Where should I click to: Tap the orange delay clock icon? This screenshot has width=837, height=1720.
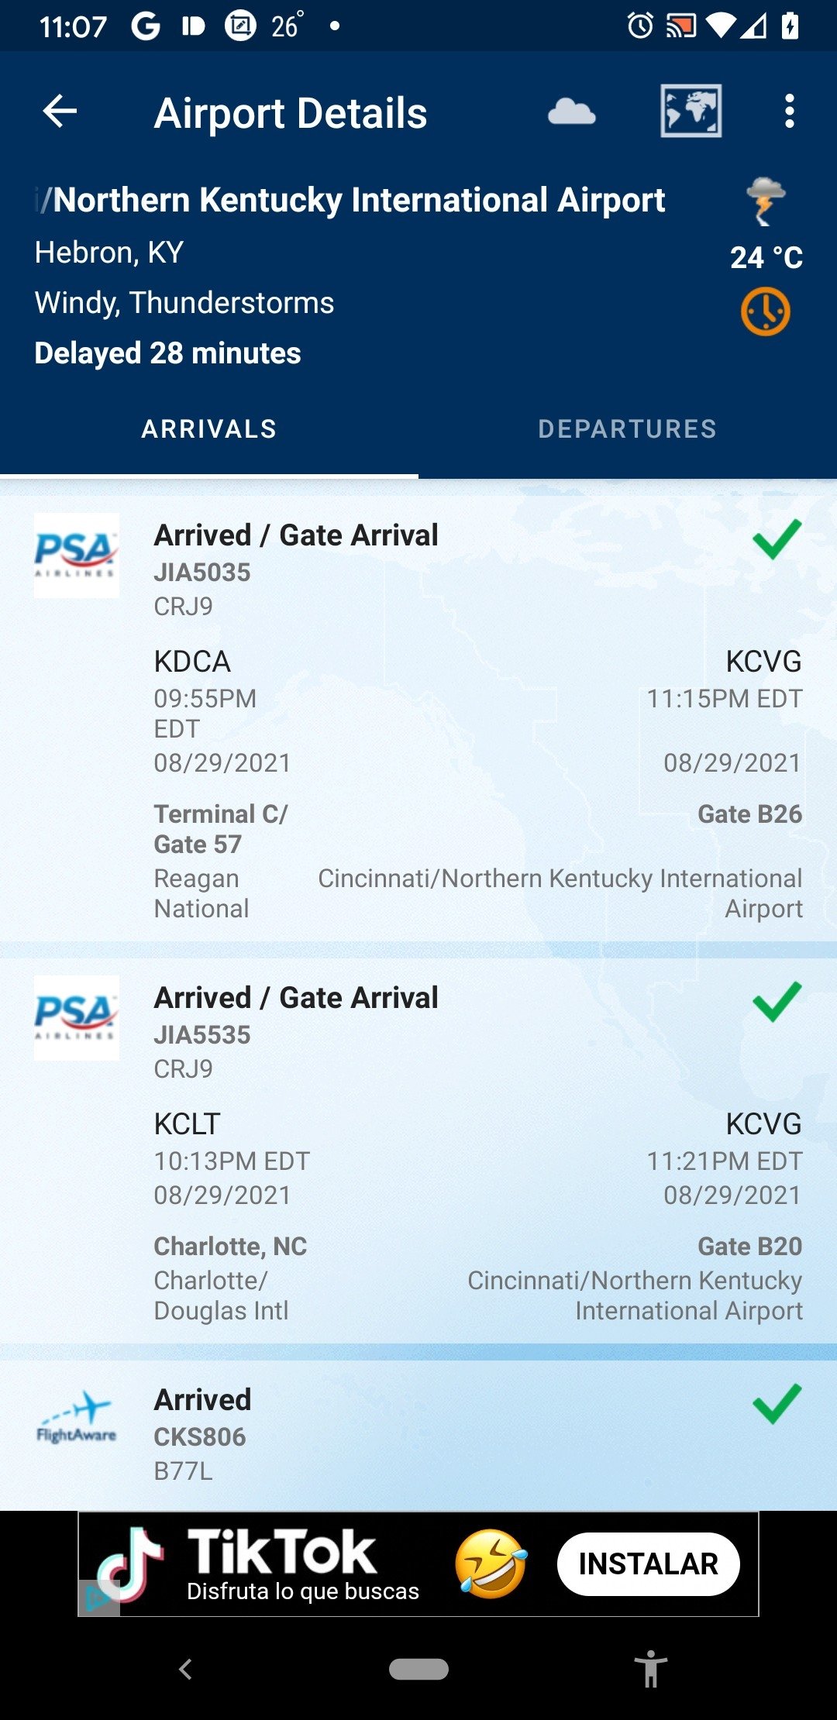pyautogui.click(x=766, y=312)
